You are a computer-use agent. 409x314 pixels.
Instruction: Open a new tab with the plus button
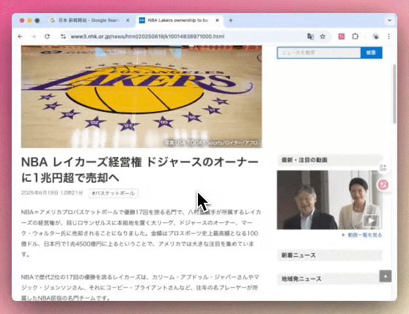click(231, 20)
